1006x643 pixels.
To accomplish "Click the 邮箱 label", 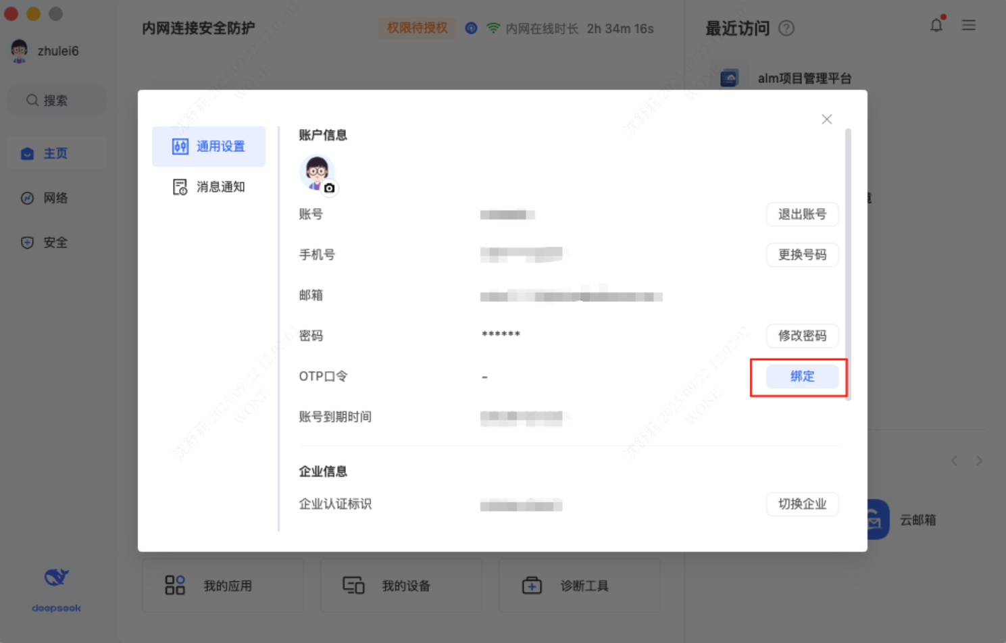I will point(311,295).
